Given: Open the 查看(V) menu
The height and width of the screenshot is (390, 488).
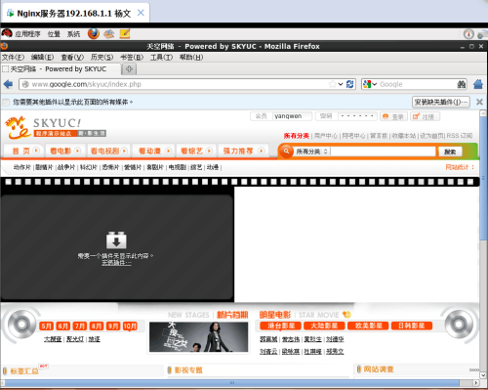Looking at the screenshot, I should [72, 58].
